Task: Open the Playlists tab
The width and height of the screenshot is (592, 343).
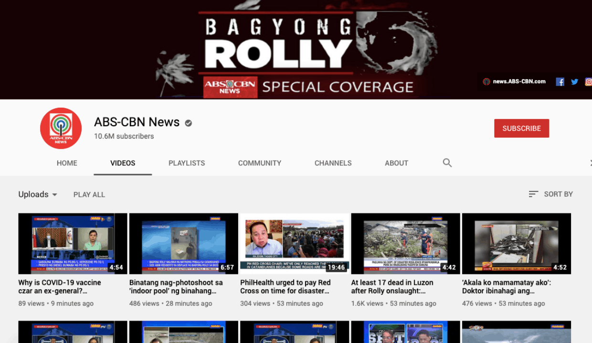Action: 187,163
